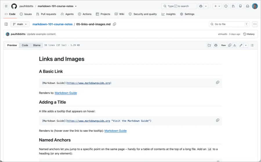Switch to the Issues tab
This screenshot has height=162, width=261.
click(26, 14)
